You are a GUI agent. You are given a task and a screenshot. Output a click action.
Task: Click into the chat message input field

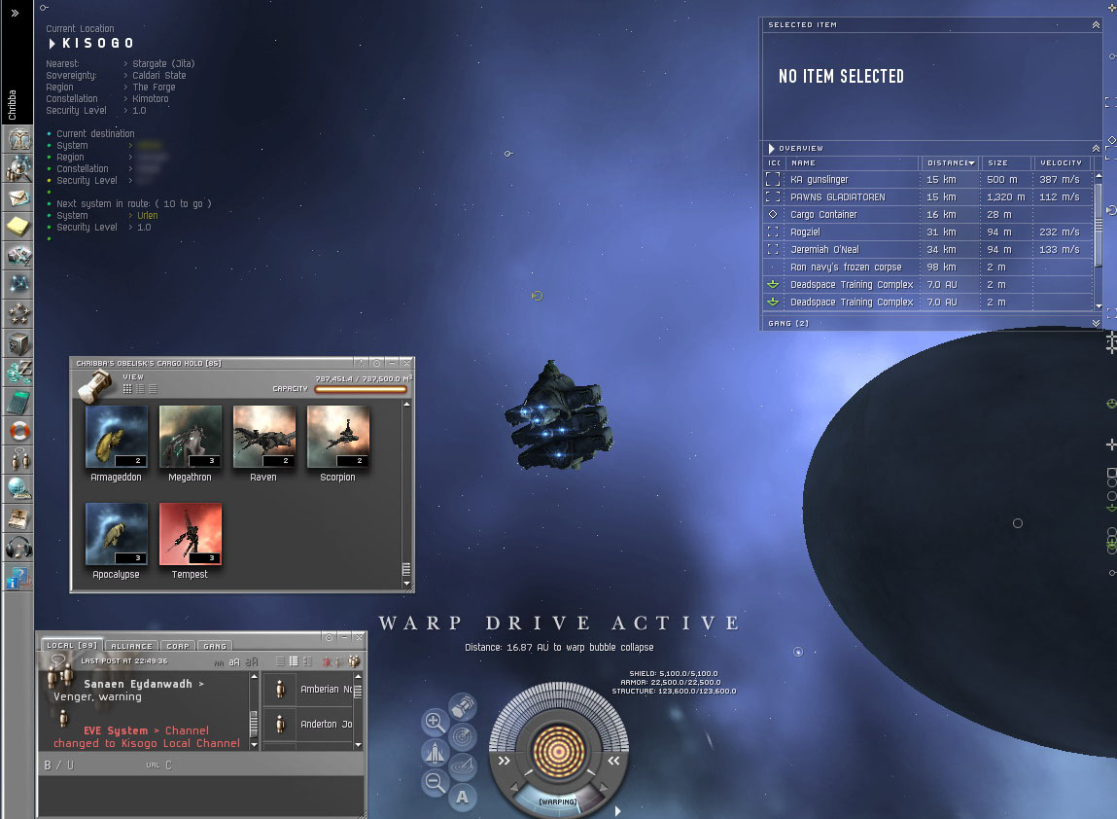coord(201,795)
